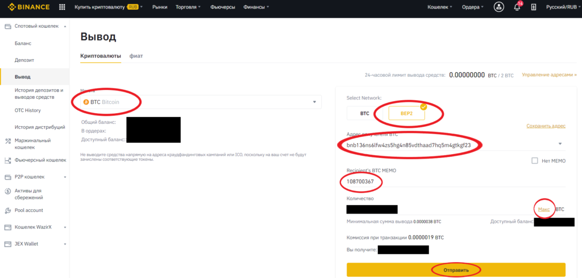Click the Savings assets icon

coord(7,191)
